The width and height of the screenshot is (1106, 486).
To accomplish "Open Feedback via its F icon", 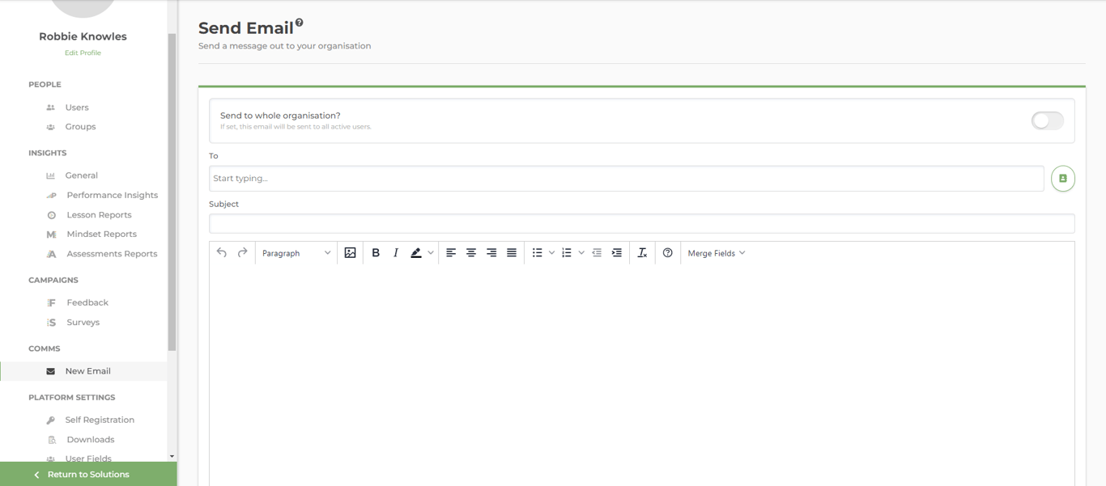I will tap(51, 302).
